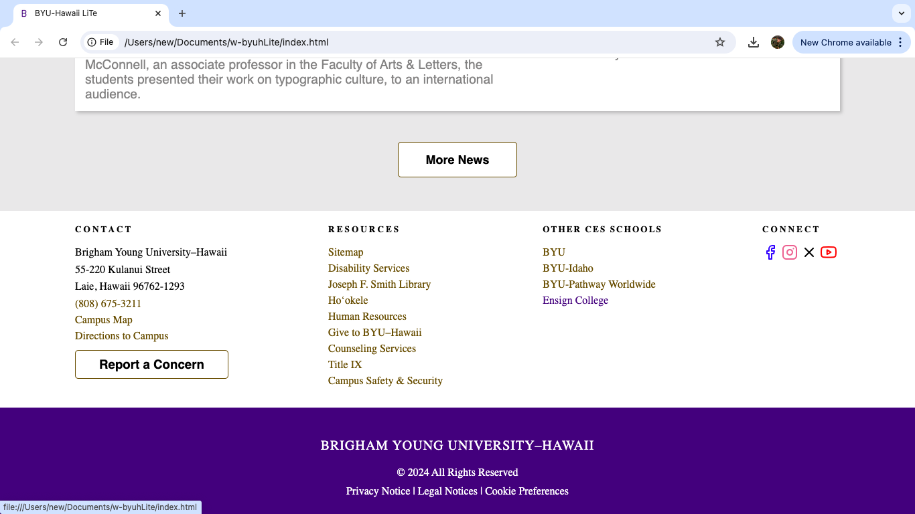Screen dimensions: 915x514
Task: Go back to previous page
Action: tap(15, 42)
